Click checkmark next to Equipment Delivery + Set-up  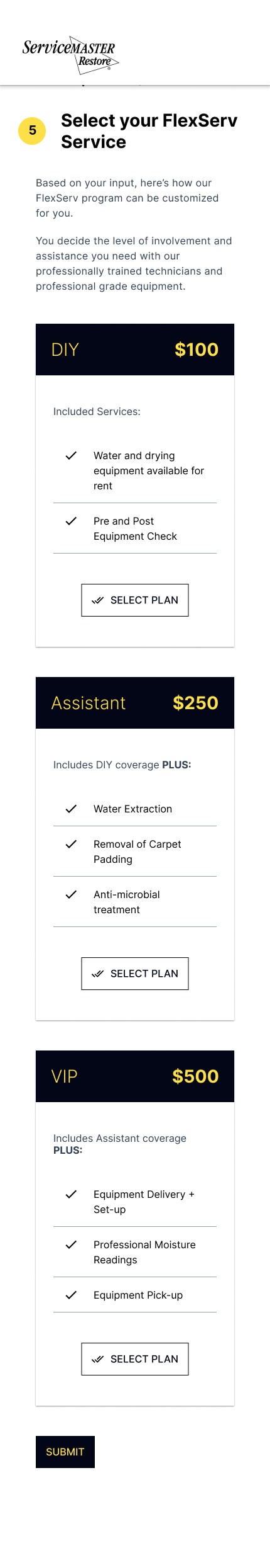(71, 1194)
